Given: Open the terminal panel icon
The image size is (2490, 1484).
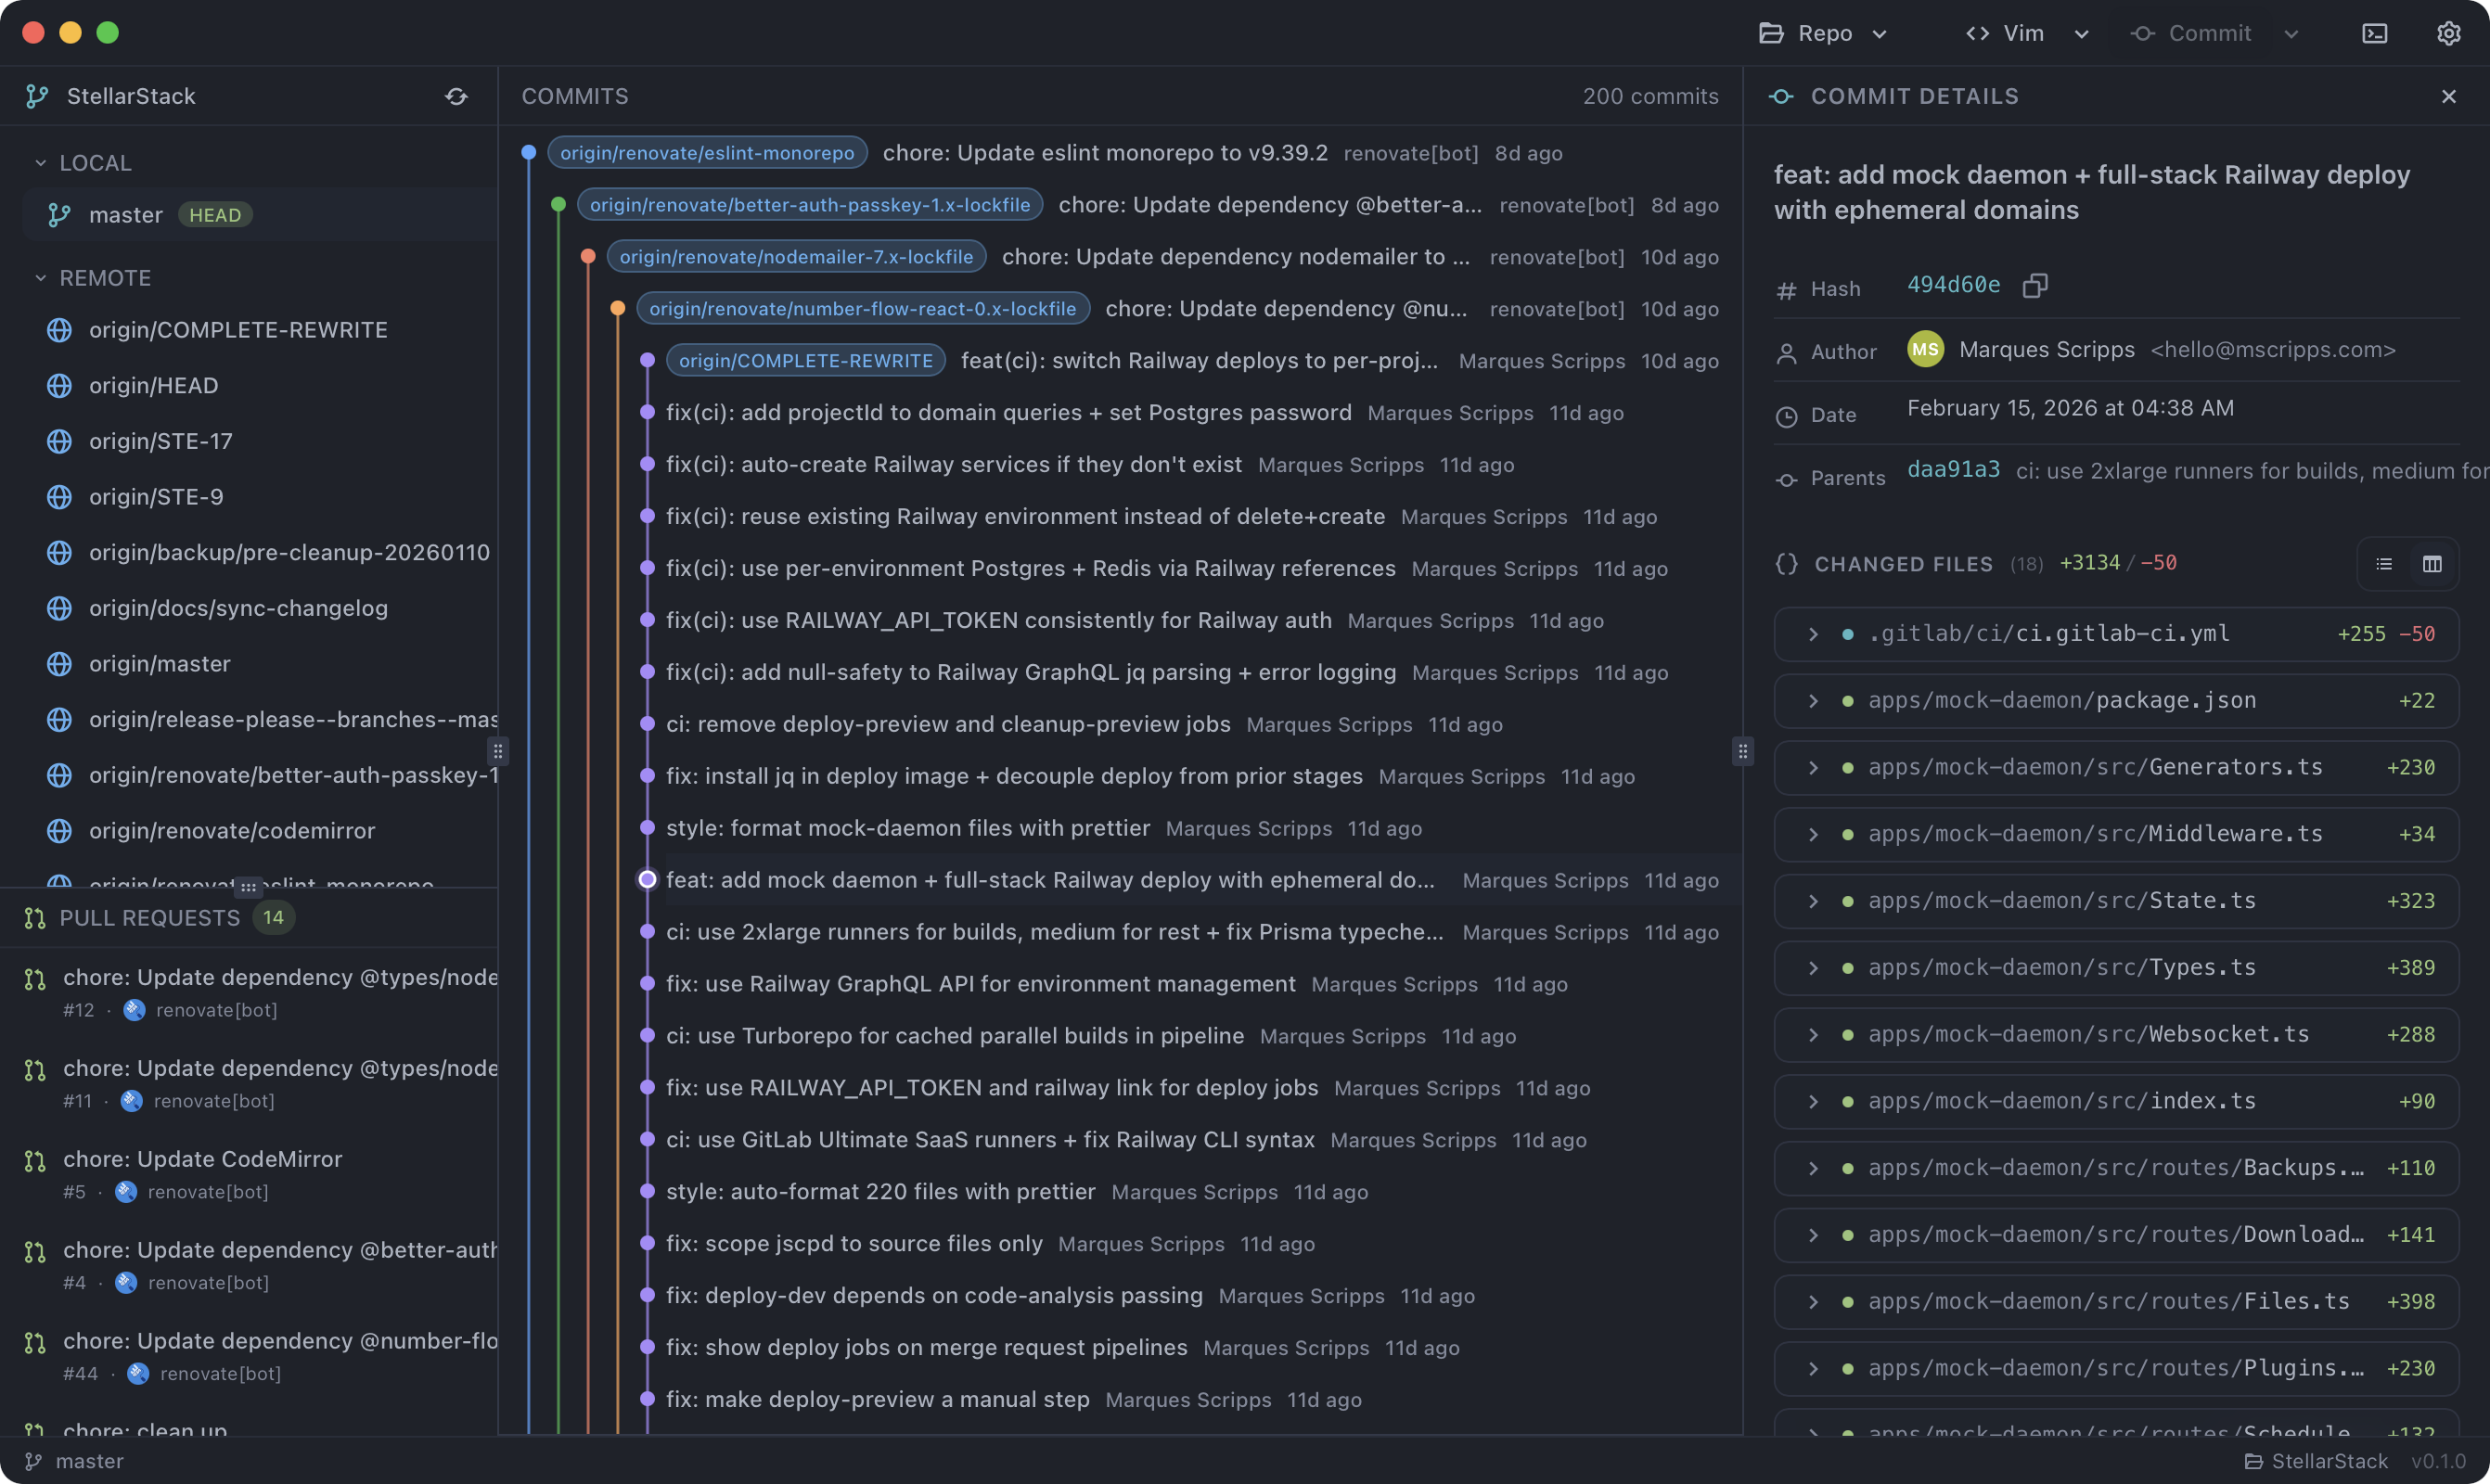Looking at the screenshot, I should pos(2374,33).
